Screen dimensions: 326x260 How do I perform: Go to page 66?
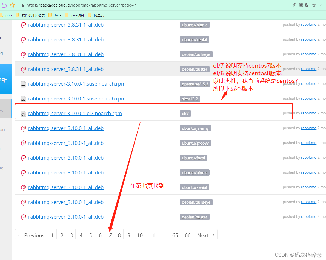pyautogui.click(x=188, y=235)
